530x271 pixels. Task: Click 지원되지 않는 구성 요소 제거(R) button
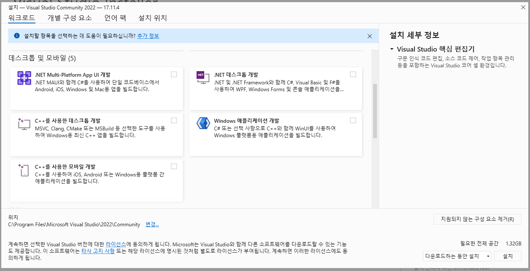pyautogui.click(x=478, y=219)
